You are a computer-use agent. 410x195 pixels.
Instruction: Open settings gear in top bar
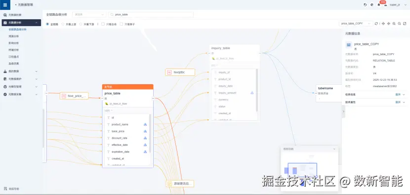tap(372, 5)
